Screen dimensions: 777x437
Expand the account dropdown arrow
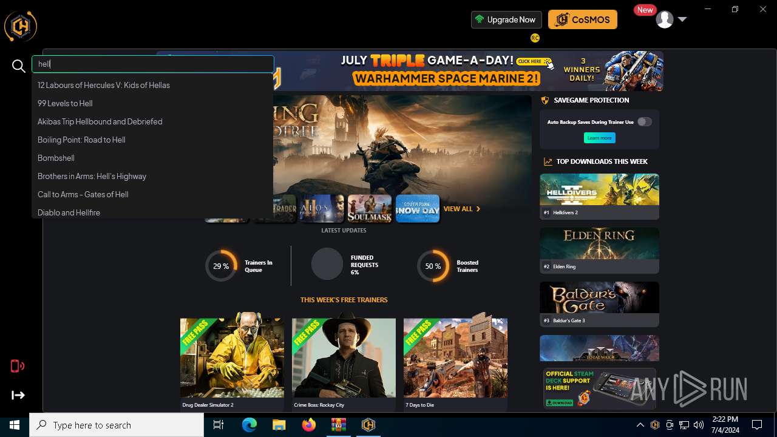682,19
